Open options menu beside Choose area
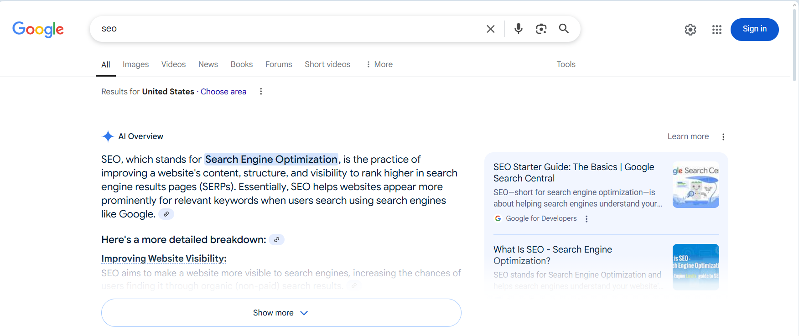The width and height of the screenshot is (799, 336). [x=261, y=92]
